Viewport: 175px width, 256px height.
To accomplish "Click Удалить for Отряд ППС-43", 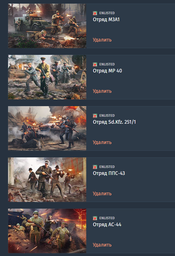I will click(x=102, y=194).
